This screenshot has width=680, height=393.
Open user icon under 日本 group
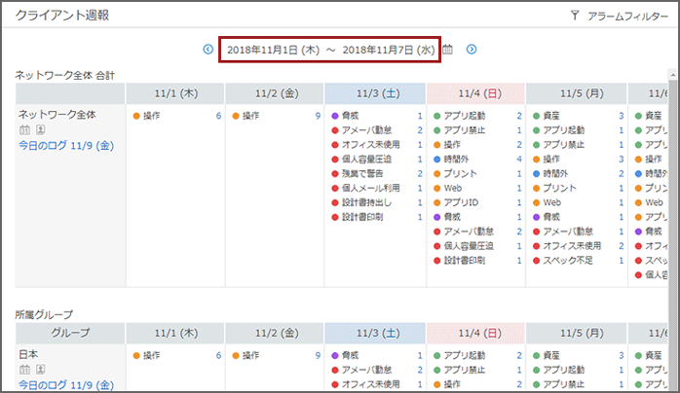[x=40, y=370]
